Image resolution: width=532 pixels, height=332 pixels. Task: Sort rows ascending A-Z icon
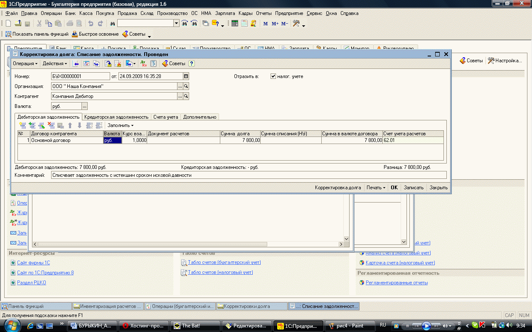tap(89, 125)
